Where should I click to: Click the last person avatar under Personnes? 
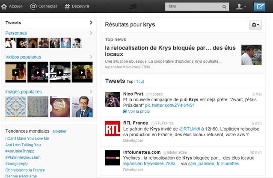[77, 43]
